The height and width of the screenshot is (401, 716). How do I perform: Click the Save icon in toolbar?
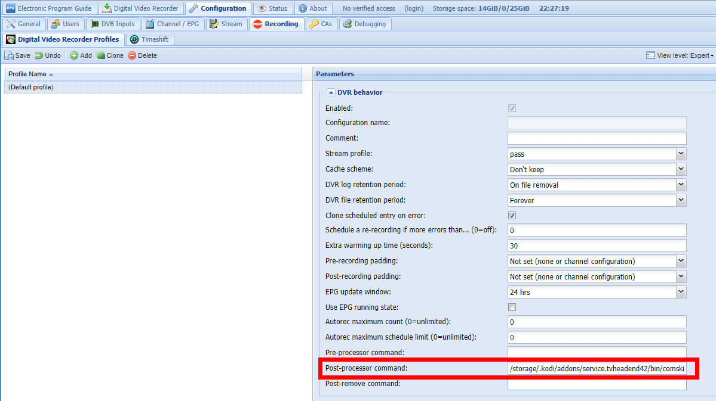[x=10, y=55]
